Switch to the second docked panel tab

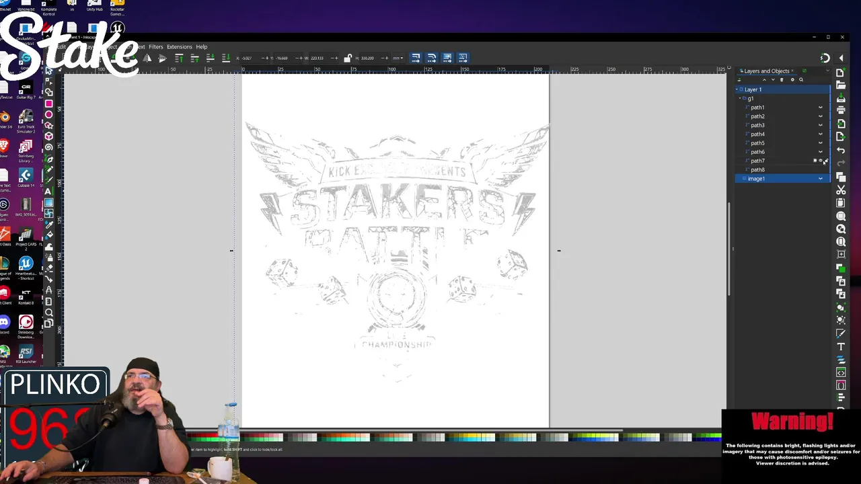coord(804,71)
